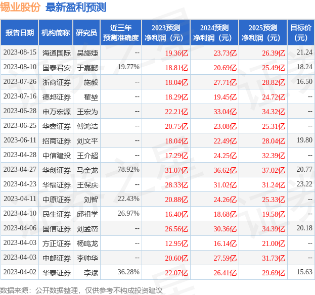Viewport: 315px width, 295px height.
Task: Click accuracy value 19.77%
Action: tap(128, 67)
